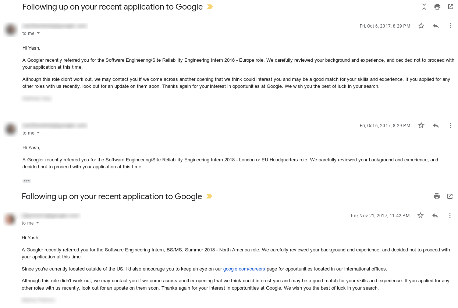Viewport: 458px width, 308px height.
Task: Star the second Oct 6 message
Action: pyautogui.click(x=421, y=125)
